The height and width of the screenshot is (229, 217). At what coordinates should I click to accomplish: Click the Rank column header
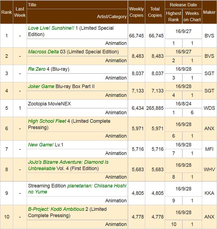pyautogui.click(x=7, y=12)
